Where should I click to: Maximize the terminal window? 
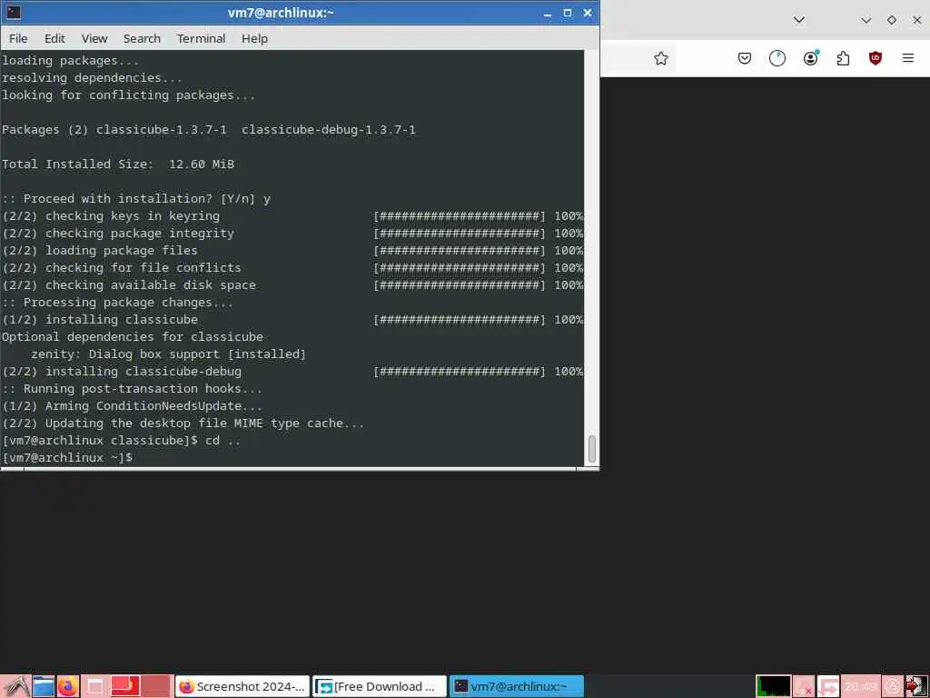[568, 13]
